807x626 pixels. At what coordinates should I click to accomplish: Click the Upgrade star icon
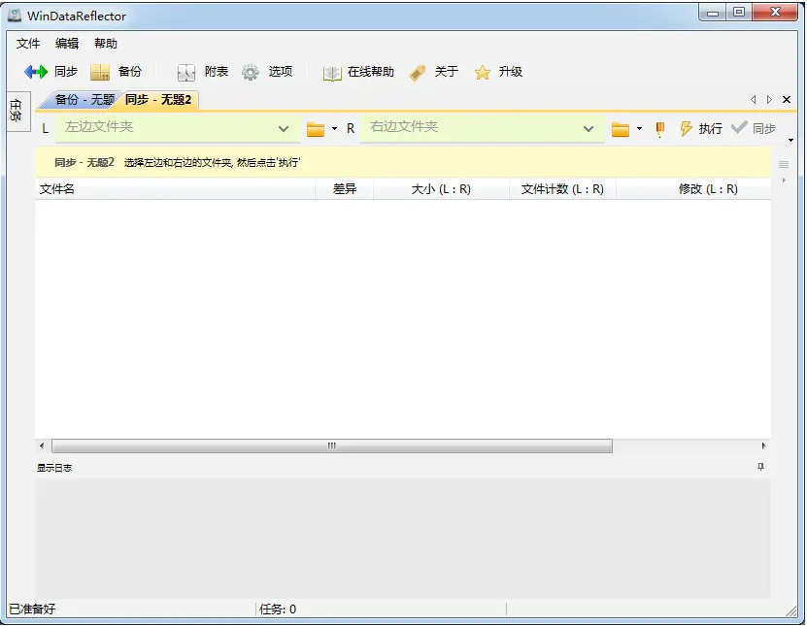pyautogui.click(x=483, y=73)
